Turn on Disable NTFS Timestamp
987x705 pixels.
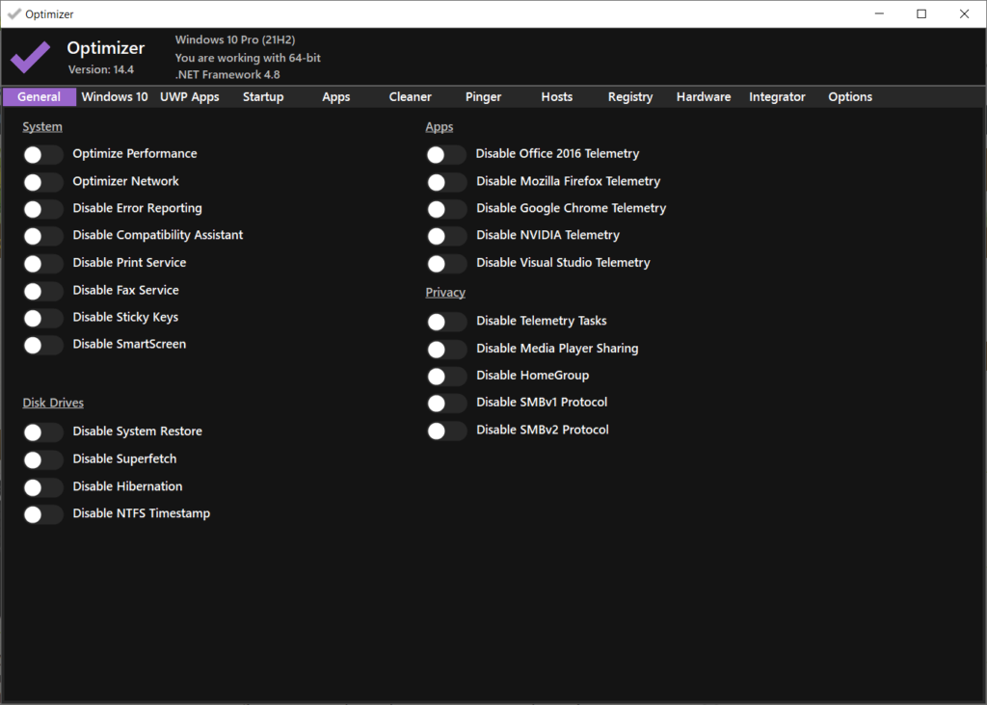point(42,514)
